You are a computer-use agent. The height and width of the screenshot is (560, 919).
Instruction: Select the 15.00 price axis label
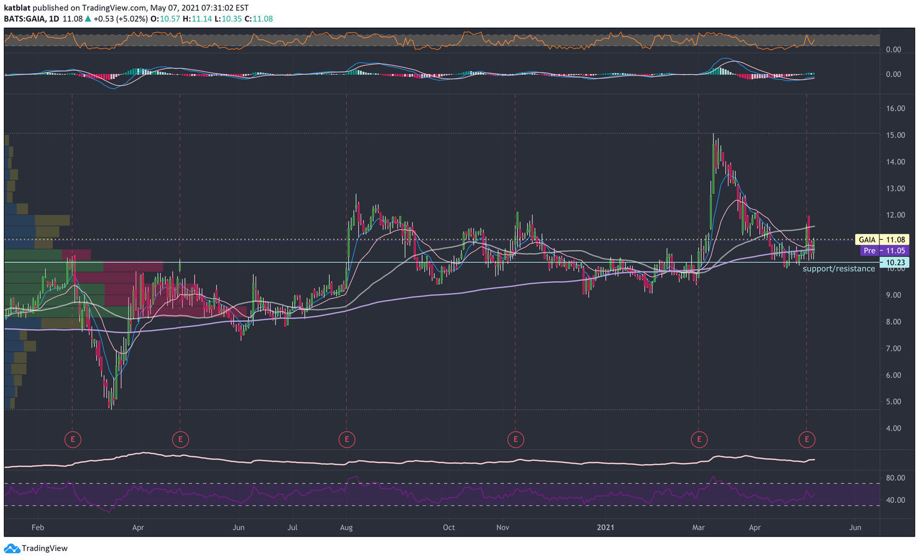point(895,135)
